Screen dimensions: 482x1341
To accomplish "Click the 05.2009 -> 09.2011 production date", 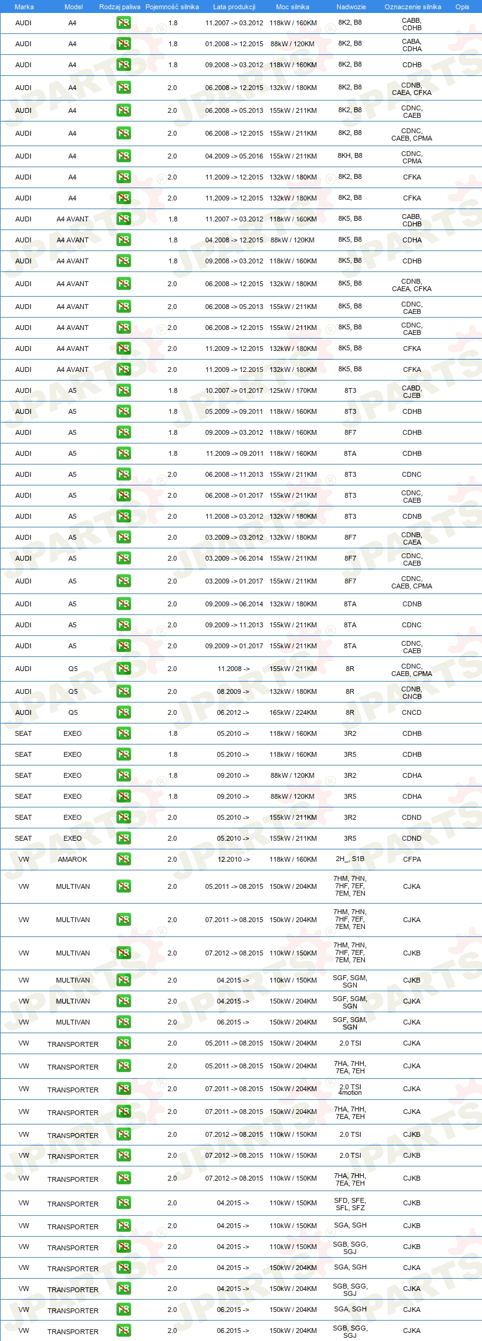I will pos(234,411).
